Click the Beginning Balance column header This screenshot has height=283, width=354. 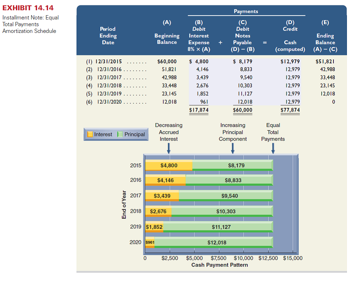167,39
